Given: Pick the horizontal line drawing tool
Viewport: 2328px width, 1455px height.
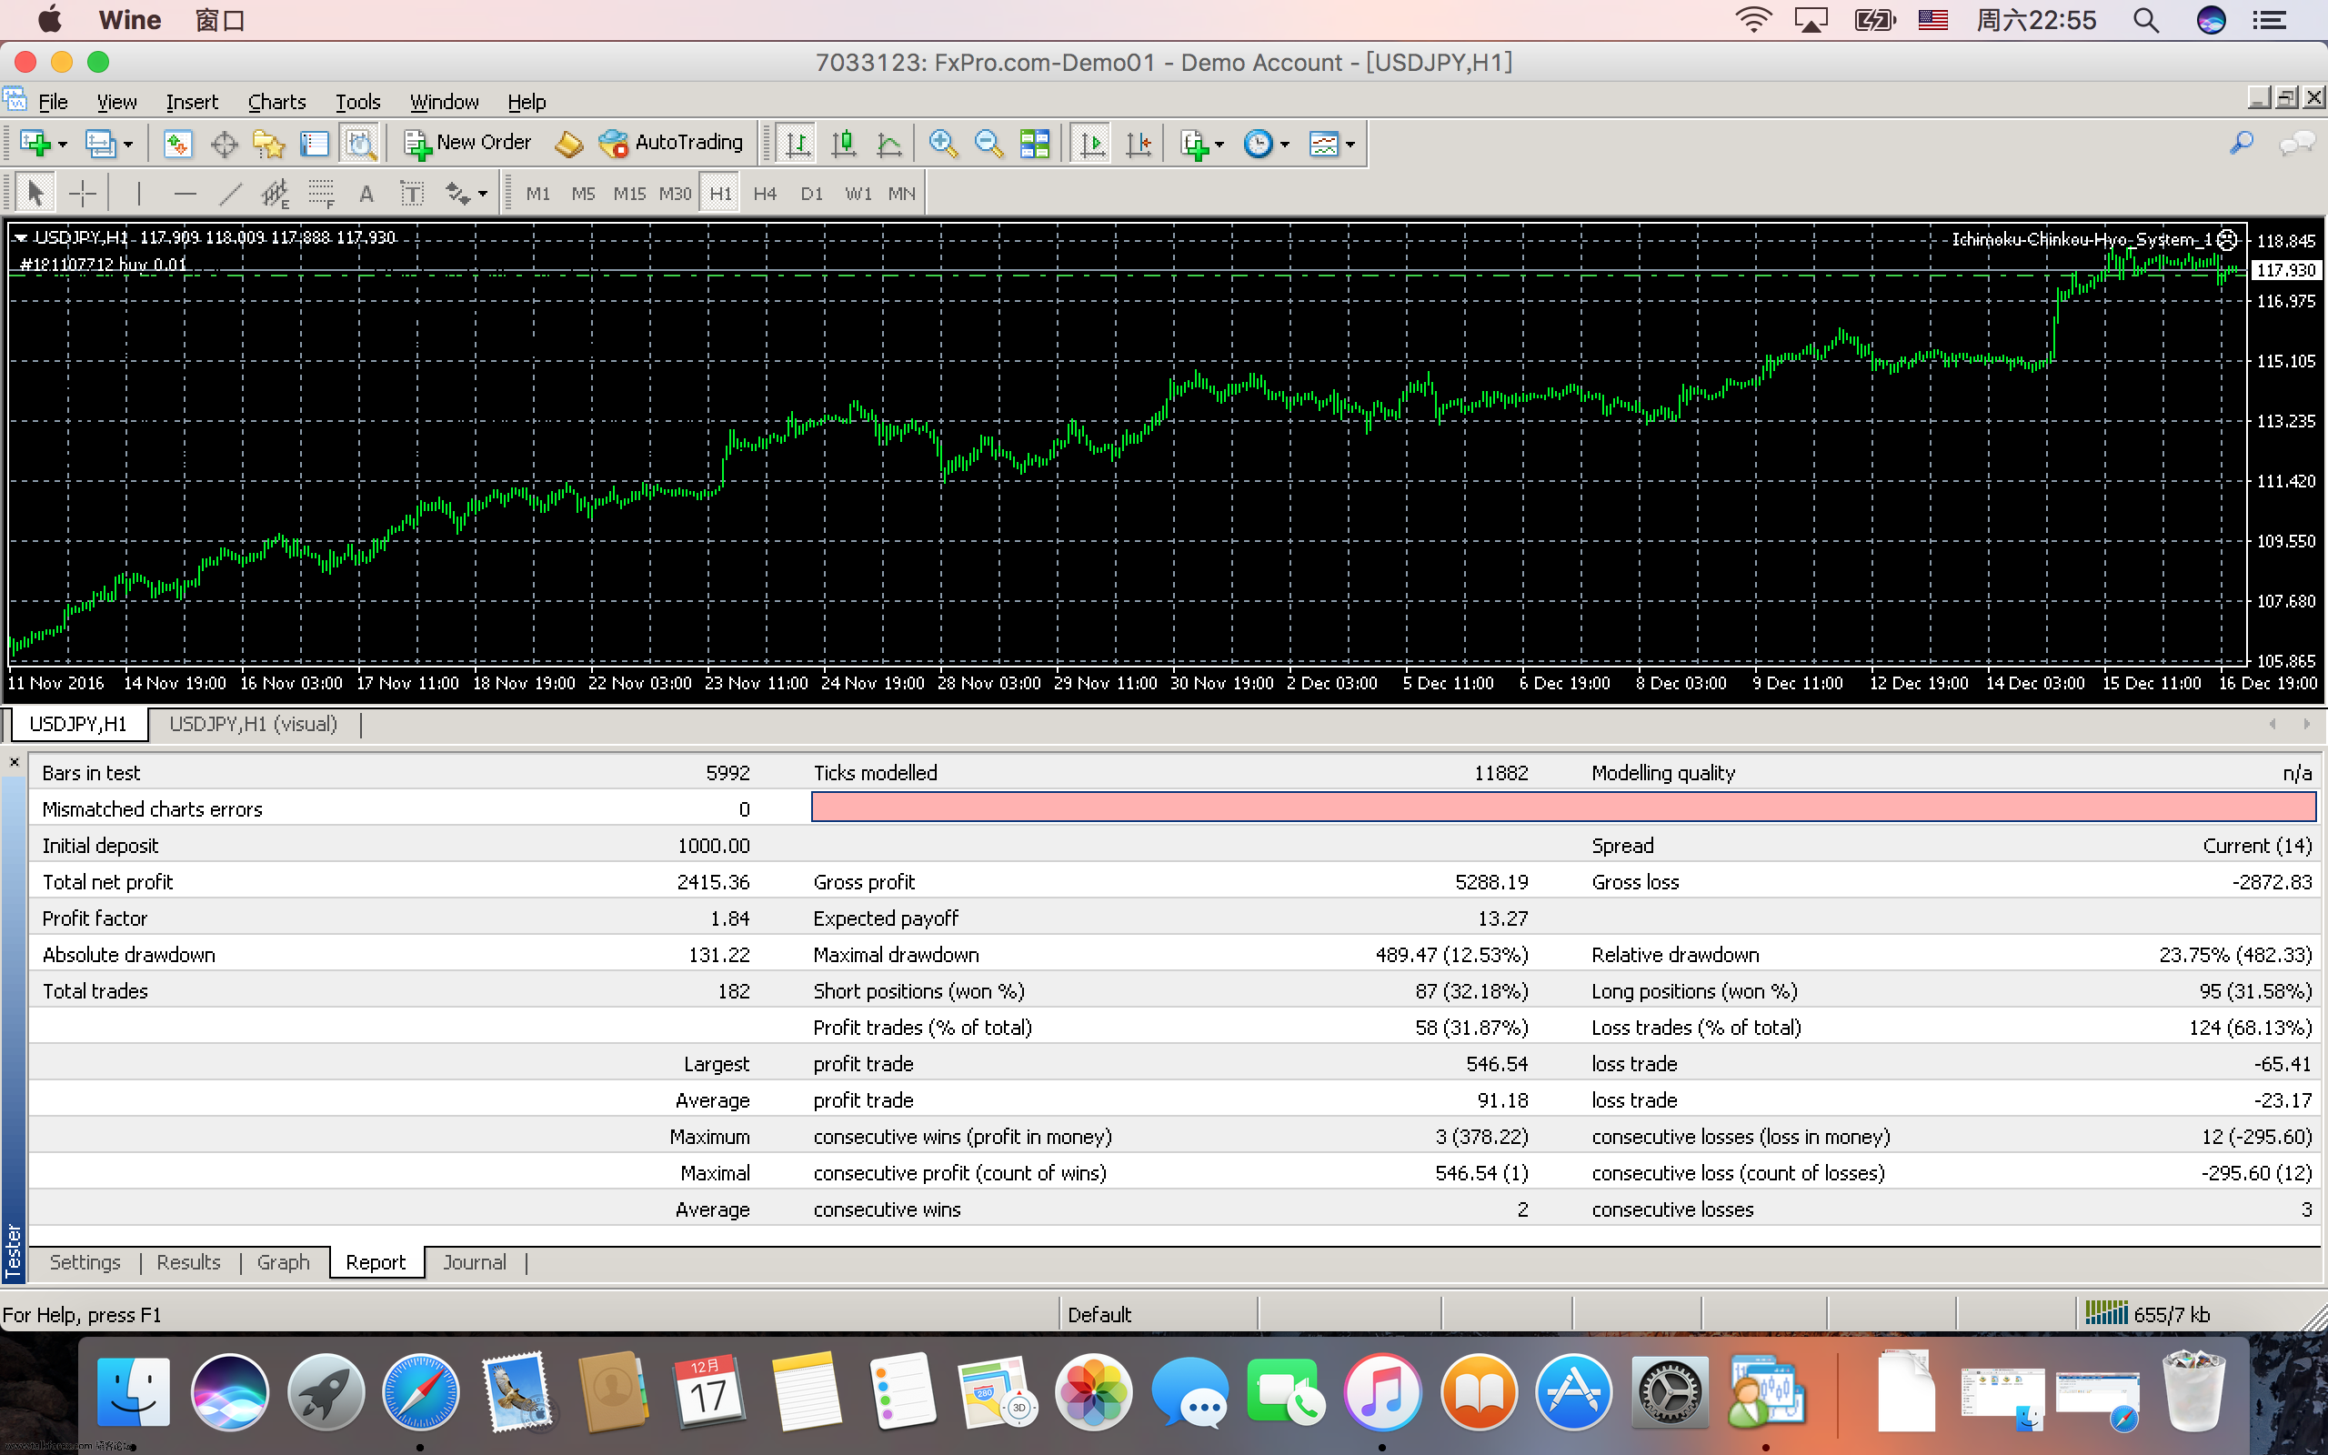Looking at the screenshot, I should [185, 194].
